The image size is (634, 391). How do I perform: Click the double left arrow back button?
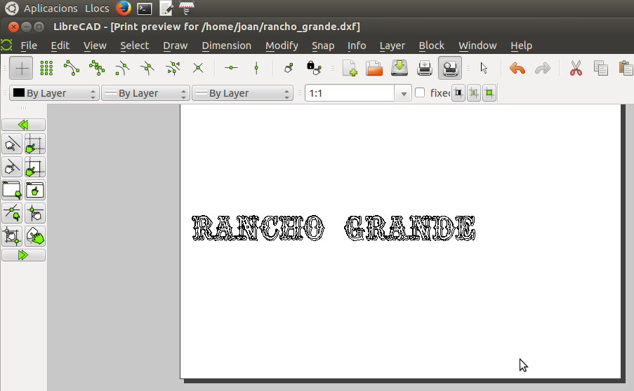[x=23, y=125]
